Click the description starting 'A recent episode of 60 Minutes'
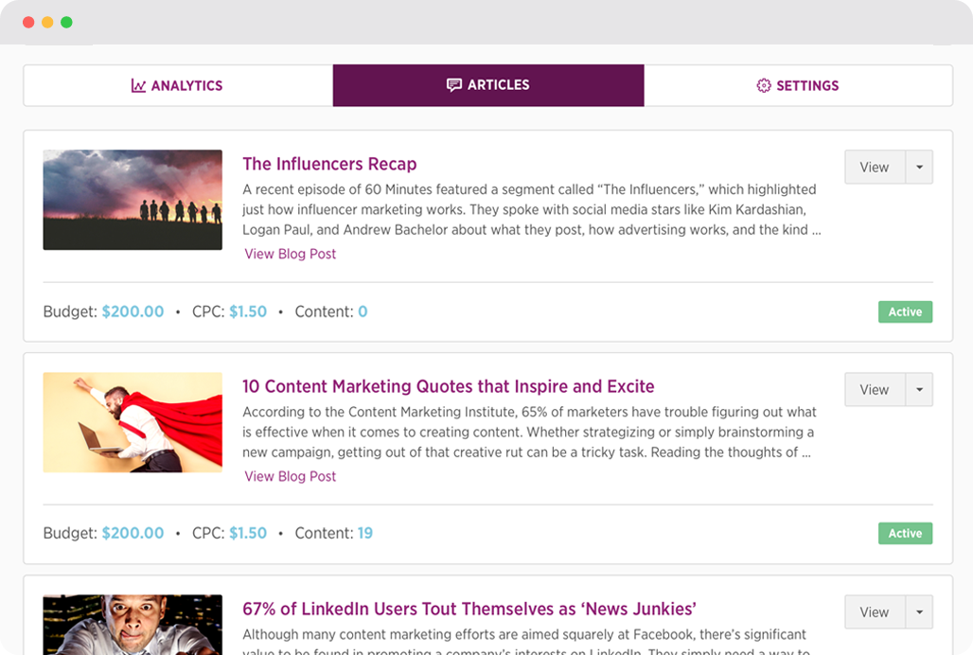973x655 pixels. (532, 209)
